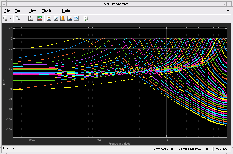This screenshot has width=233, height=154.
Task: Open the Help menu
Action: tap(66, 11)
